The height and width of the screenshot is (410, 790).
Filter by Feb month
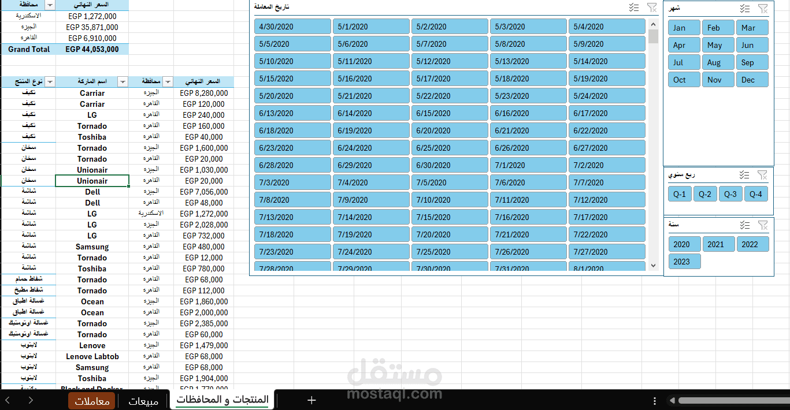click(718, 28)
